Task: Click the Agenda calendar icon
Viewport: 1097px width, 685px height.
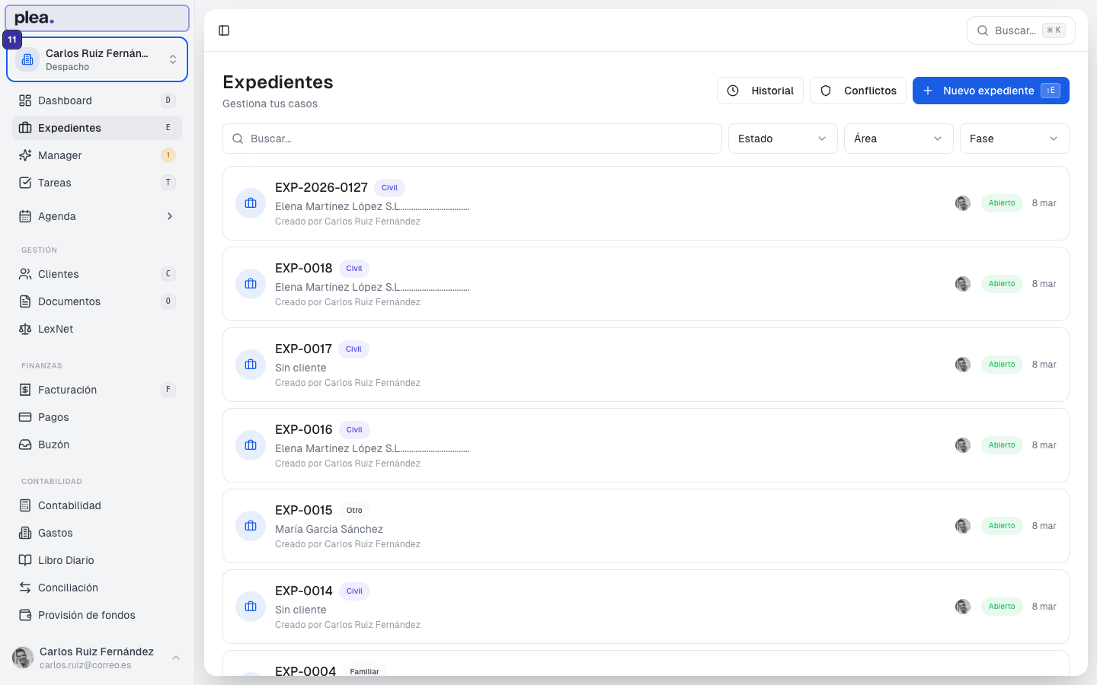Action: click(x=25, y=216)
